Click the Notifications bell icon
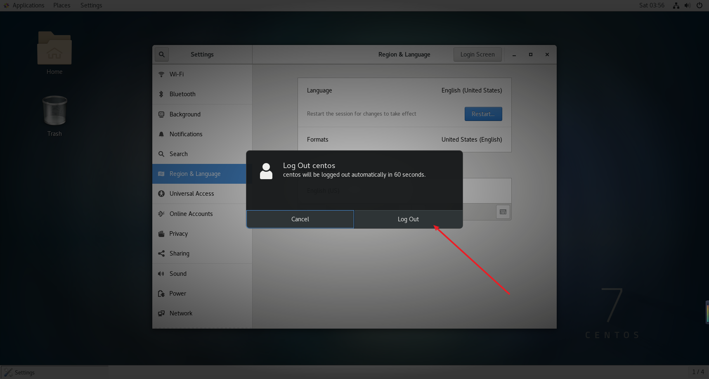This screenshot has width=709, height=379. pos(161,134)
